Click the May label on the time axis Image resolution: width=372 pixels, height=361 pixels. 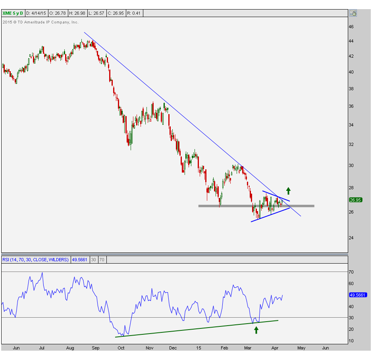coord(301,348)
